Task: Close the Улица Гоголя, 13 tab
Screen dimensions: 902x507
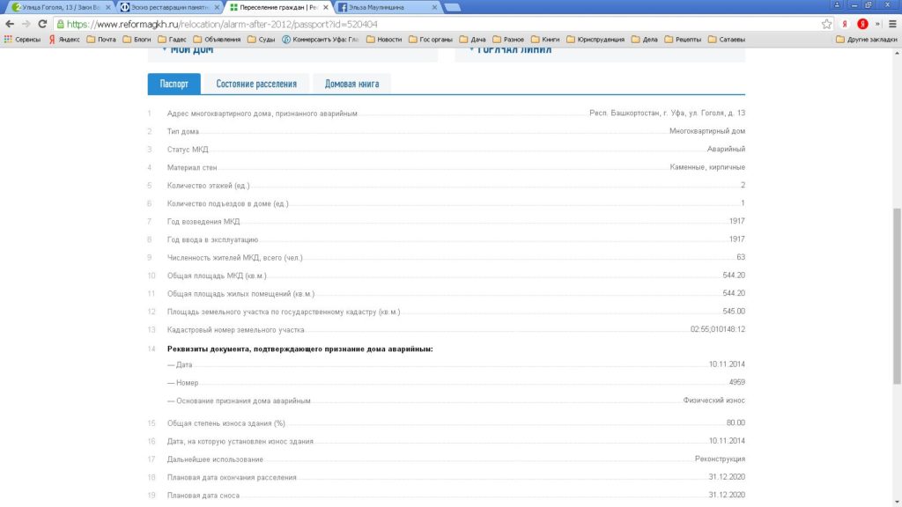Action: 108,7
